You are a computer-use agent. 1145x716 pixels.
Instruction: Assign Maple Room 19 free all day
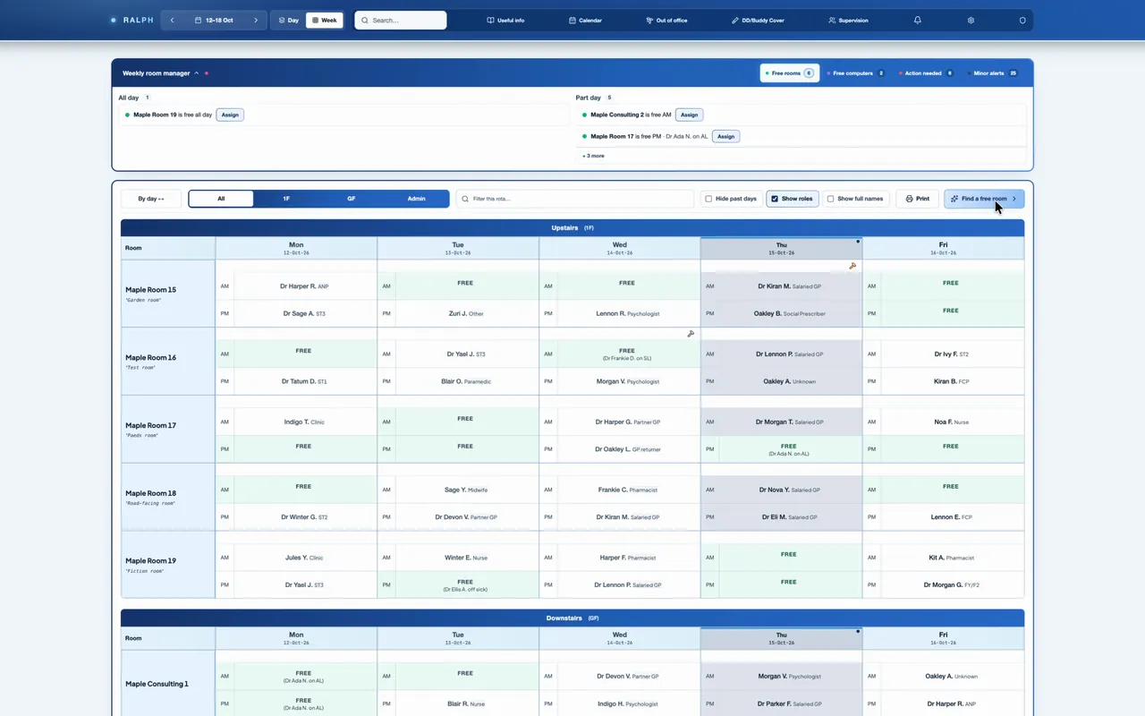(230, 115)
